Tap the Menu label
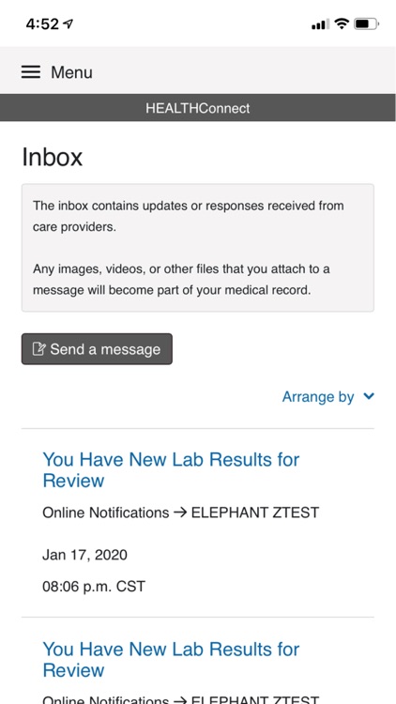Screen dimensions: 396x704 point(71,72)
